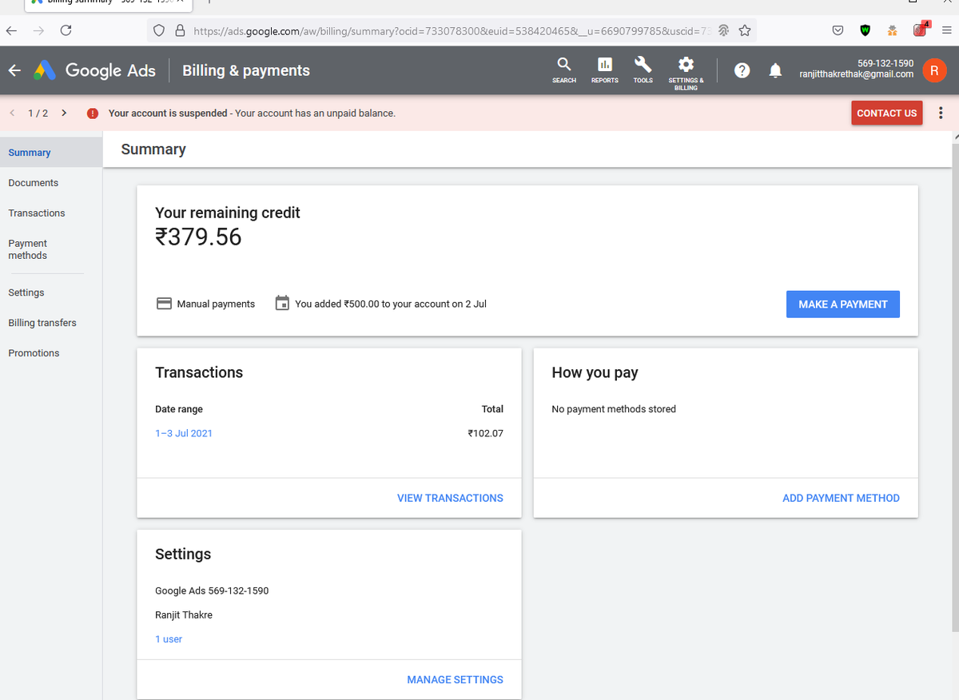Click the orange extension icon in toolbar
The height and width of the screenshot is (700, 959).
[x=892, y=30]
